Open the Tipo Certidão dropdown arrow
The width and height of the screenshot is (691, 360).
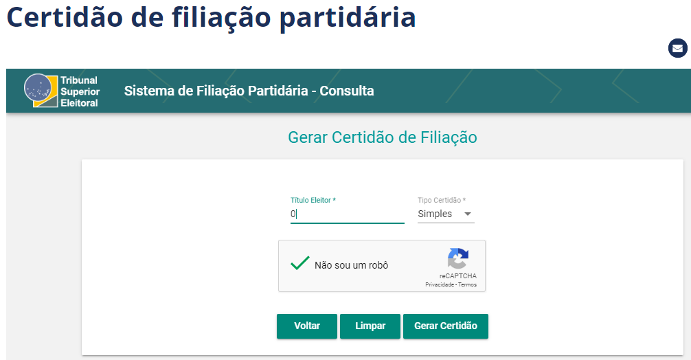pyautogui.click(x=468, y=214)
